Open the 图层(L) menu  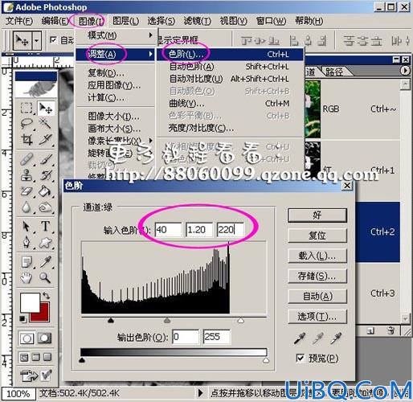pyautogui.click(x=125, y=21)
